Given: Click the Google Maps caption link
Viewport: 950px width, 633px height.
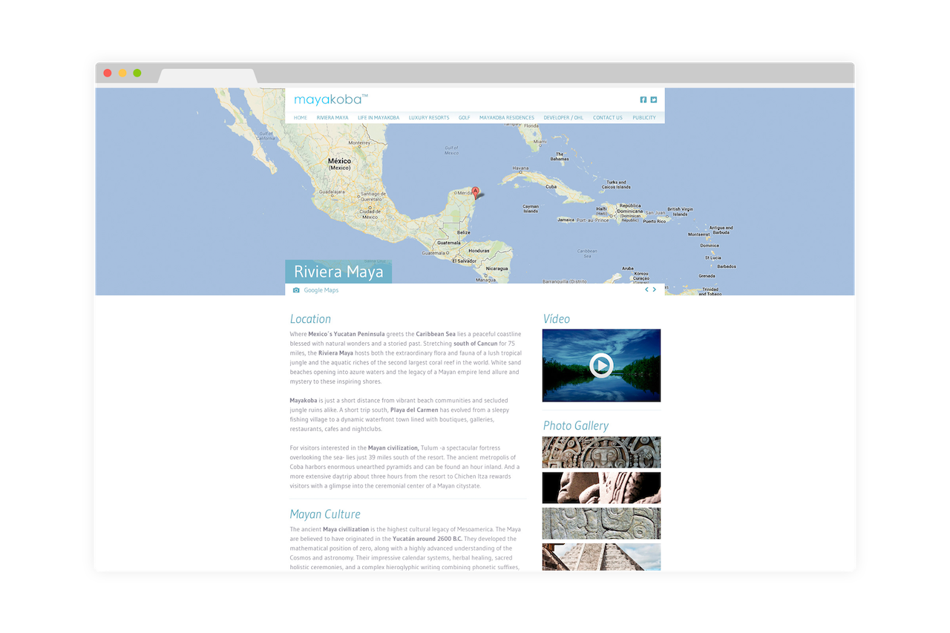Looking at the screenshot, I should pos(321,290).
